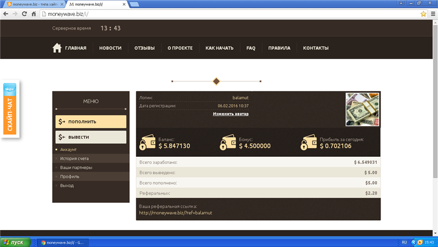Open the Chrome menu hamburger icon
Screen dimensions: 438x247
point(431,13)
